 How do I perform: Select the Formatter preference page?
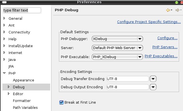(x=22, y=101)
